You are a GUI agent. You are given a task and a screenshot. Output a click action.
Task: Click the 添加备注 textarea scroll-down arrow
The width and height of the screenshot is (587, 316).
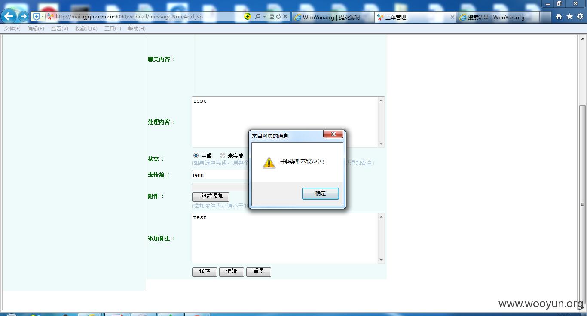coord(381,260)
